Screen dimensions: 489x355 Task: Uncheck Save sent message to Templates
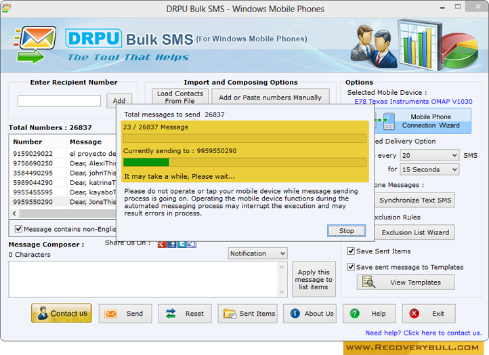click(351, 267)
